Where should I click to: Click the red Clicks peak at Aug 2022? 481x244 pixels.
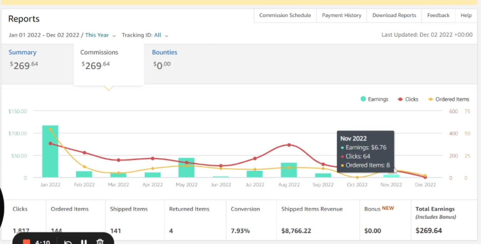[289, 145]
